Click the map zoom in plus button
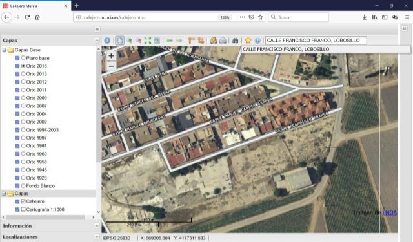 111,56
